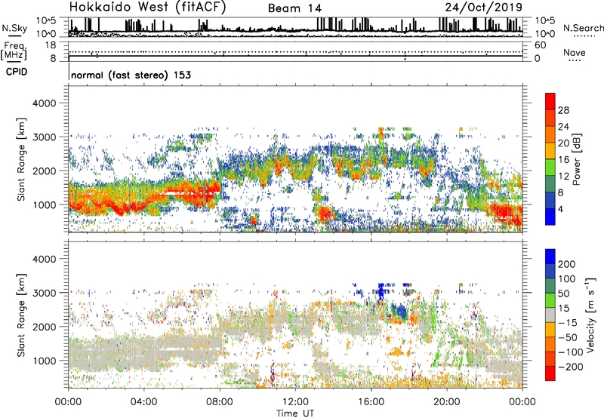Click the '200' tick on the velocity colorbar

567,264
